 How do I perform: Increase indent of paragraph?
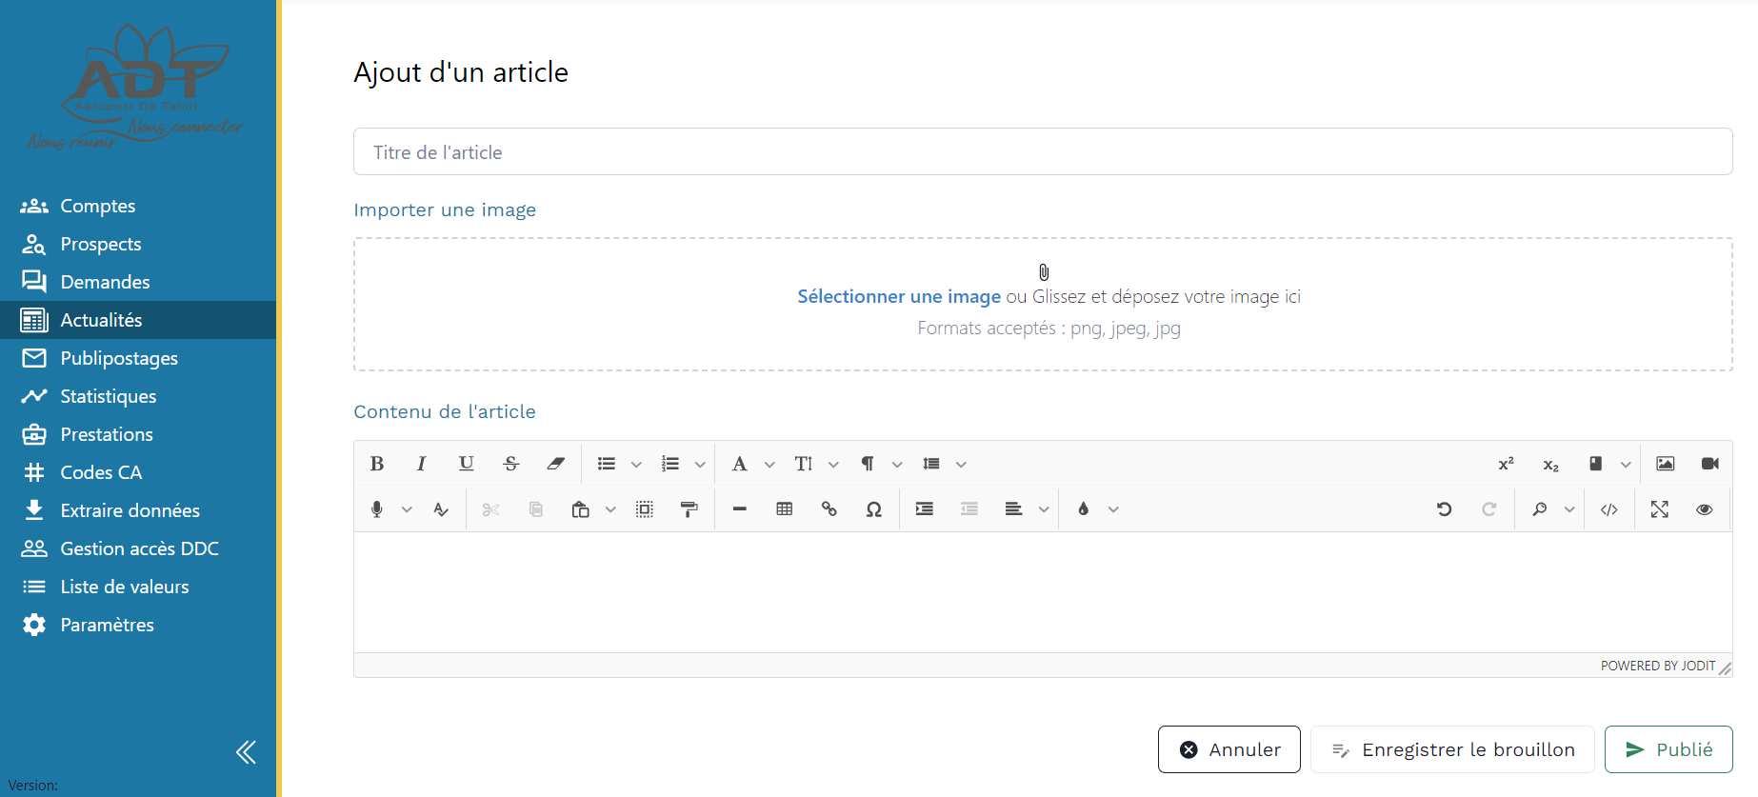coord(925,509)
